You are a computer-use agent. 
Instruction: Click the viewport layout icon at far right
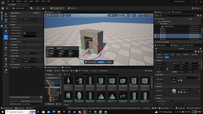click(152, 15)
